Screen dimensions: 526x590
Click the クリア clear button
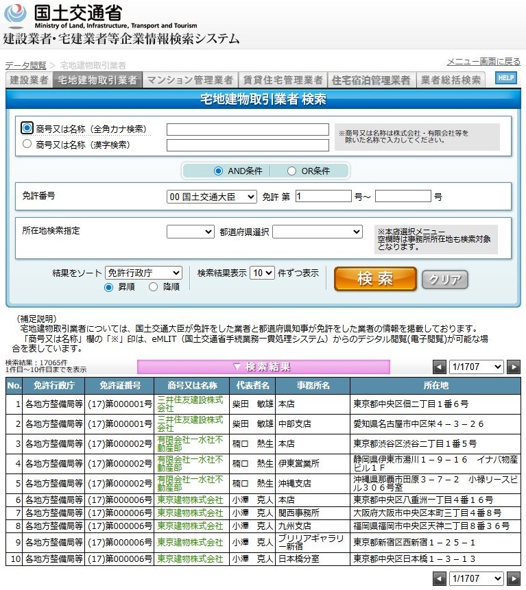(x=444, y=280)
